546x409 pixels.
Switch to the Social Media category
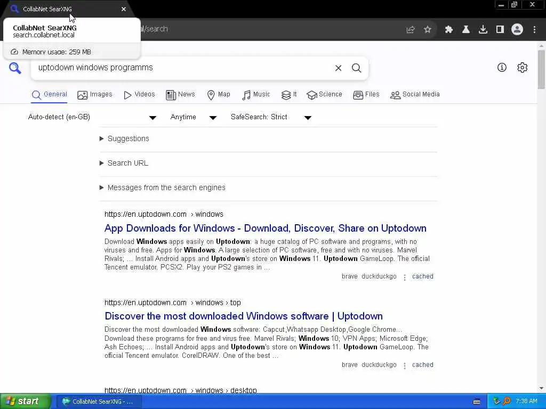415,95
